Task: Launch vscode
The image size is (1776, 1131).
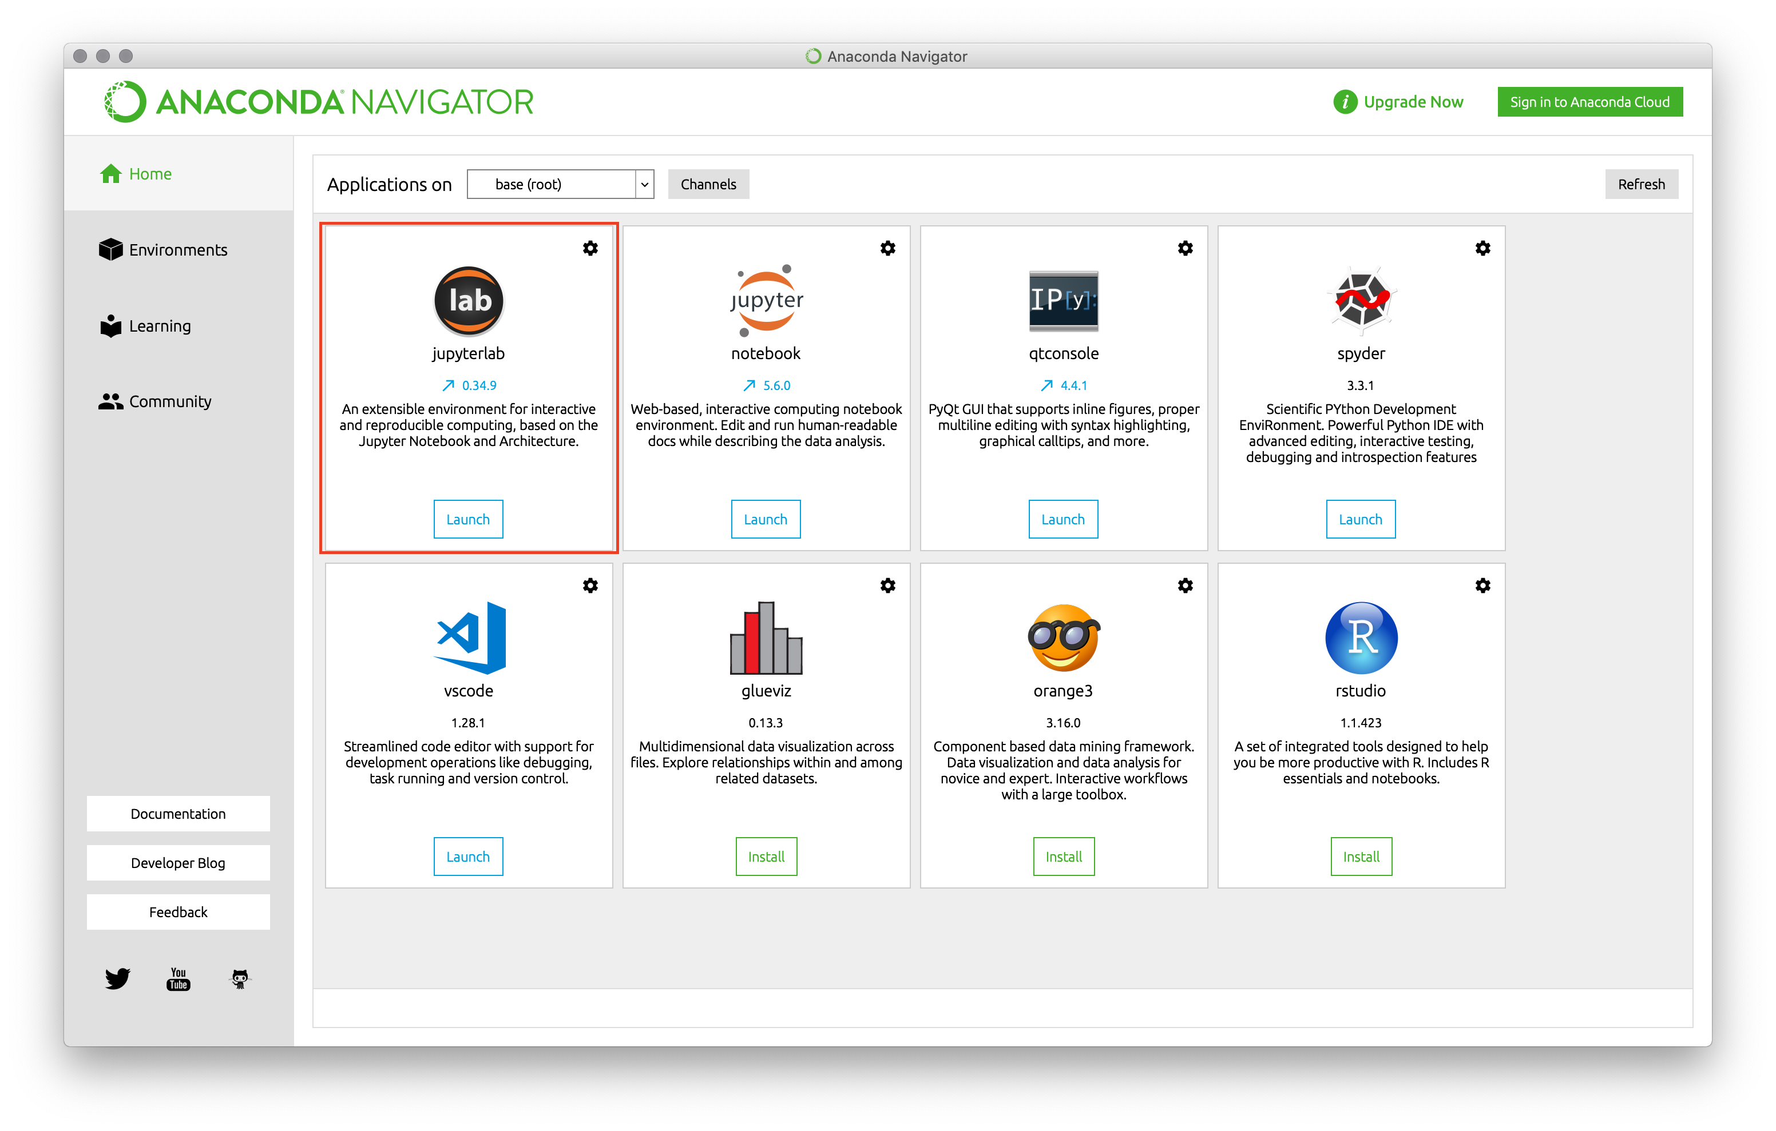Action: (469, 856)
